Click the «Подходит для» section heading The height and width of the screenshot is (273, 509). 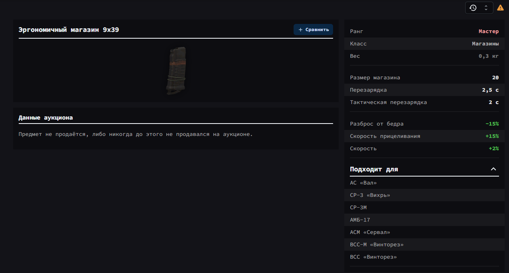[x=374, y=169]
